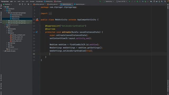Click activity_web reference in setContentView

pyautogui.click(x=83, y=38)
